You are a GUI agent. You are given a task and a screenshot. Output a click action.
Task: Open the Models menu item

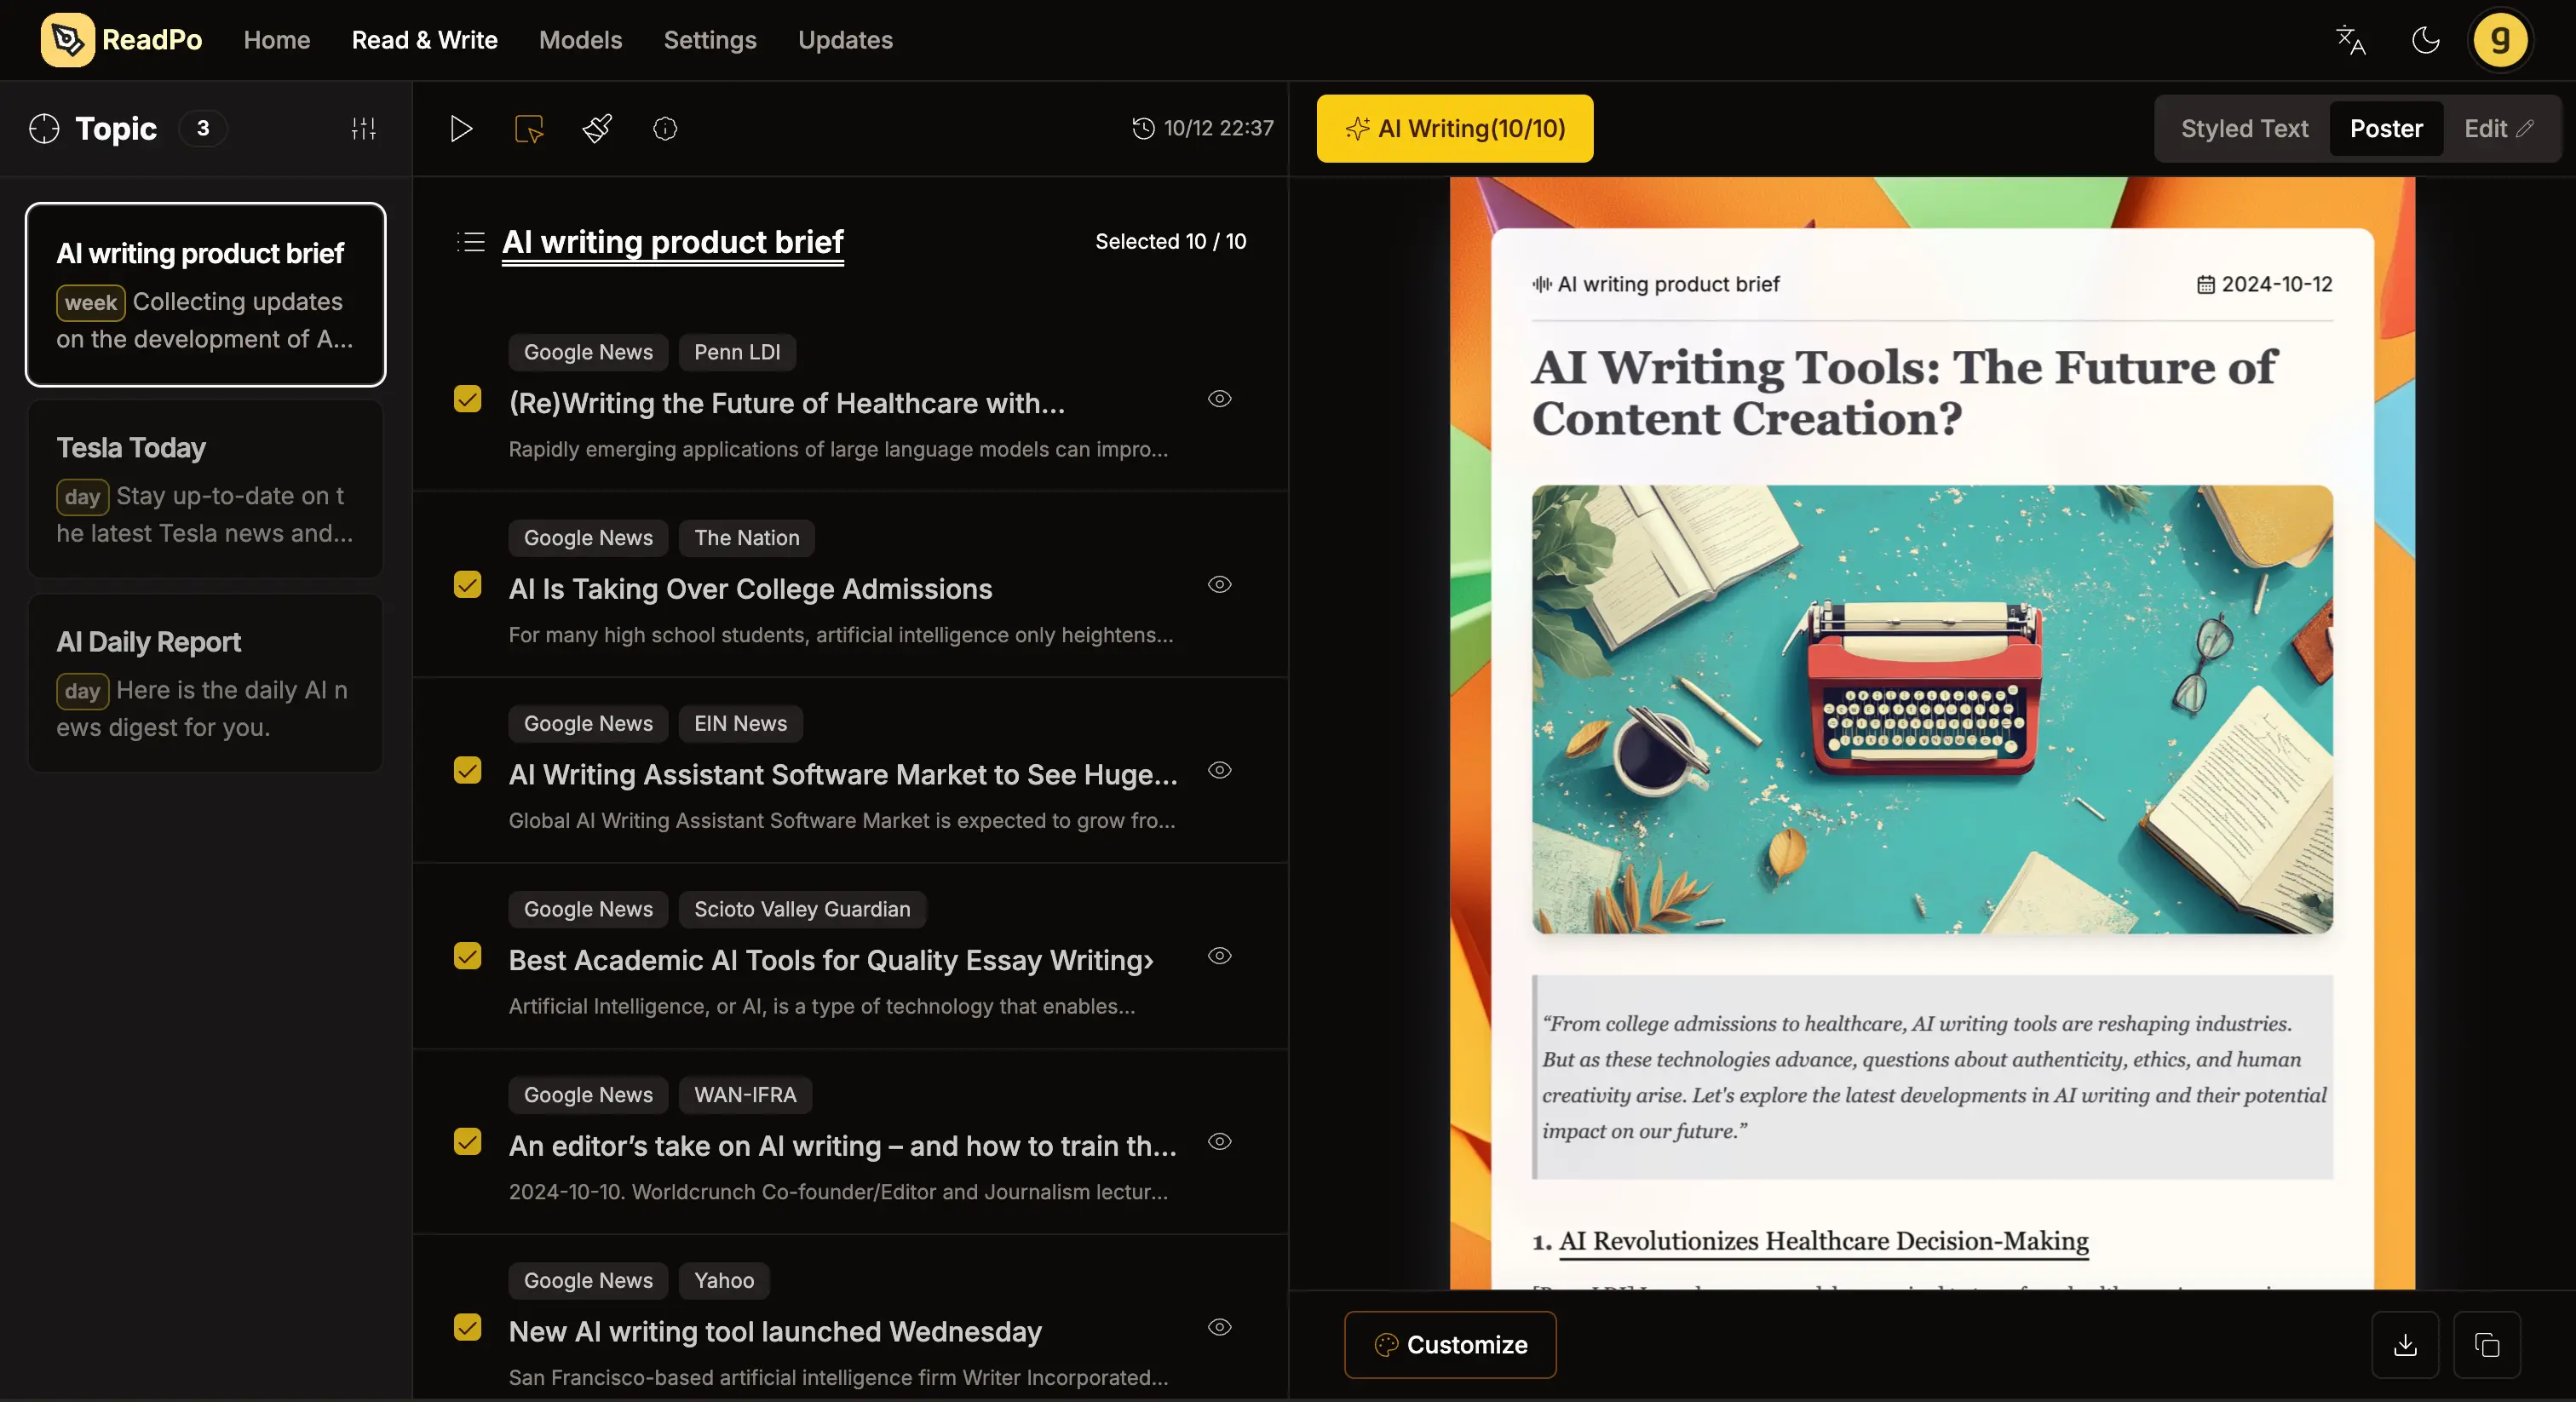pos(580,40)
